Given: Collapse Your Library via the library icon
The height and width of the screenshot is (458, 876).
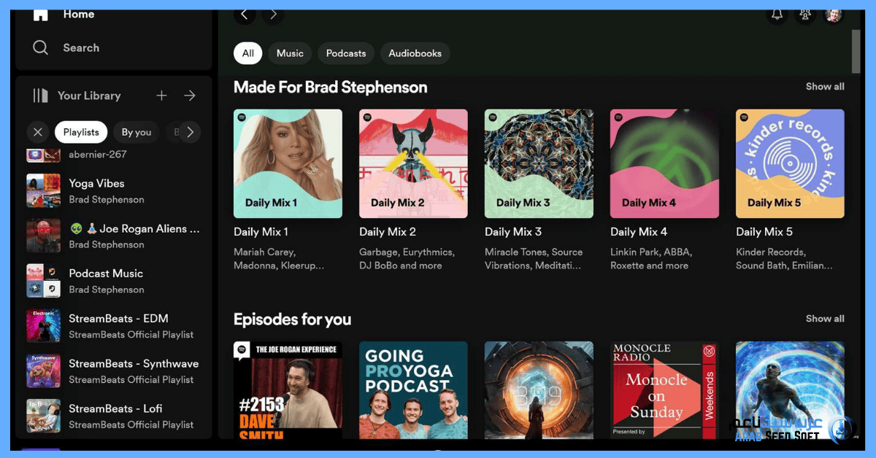Looking at the screenshot, I should click(40, 96).
